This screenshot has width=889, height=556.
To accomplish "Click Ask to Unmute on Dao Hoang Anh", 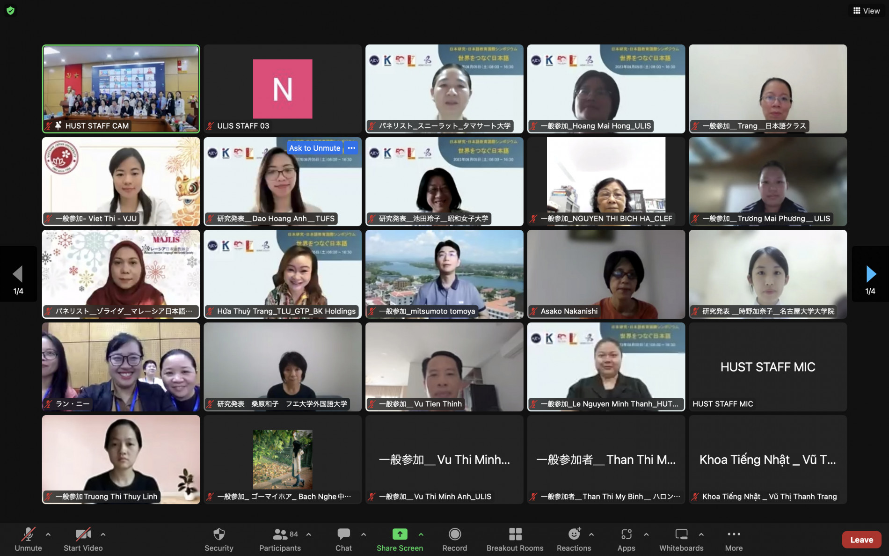I will [x=315, y=148].
